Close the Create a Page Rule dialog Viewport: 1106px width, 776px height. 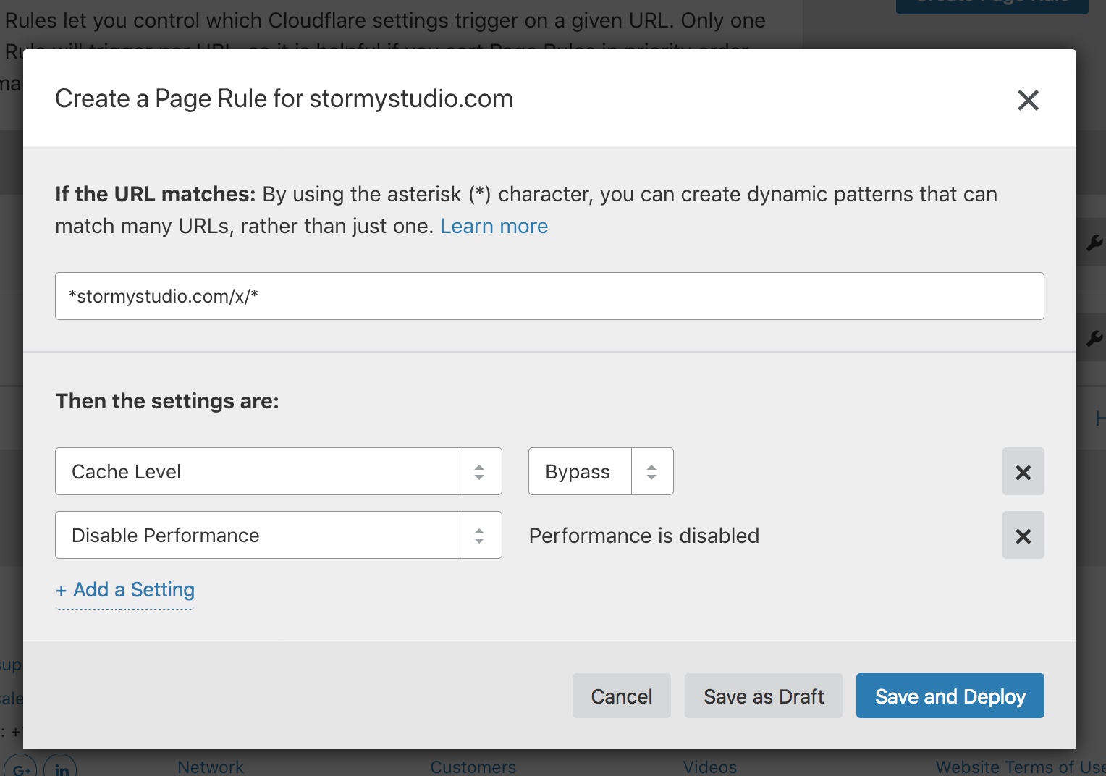1028,100
